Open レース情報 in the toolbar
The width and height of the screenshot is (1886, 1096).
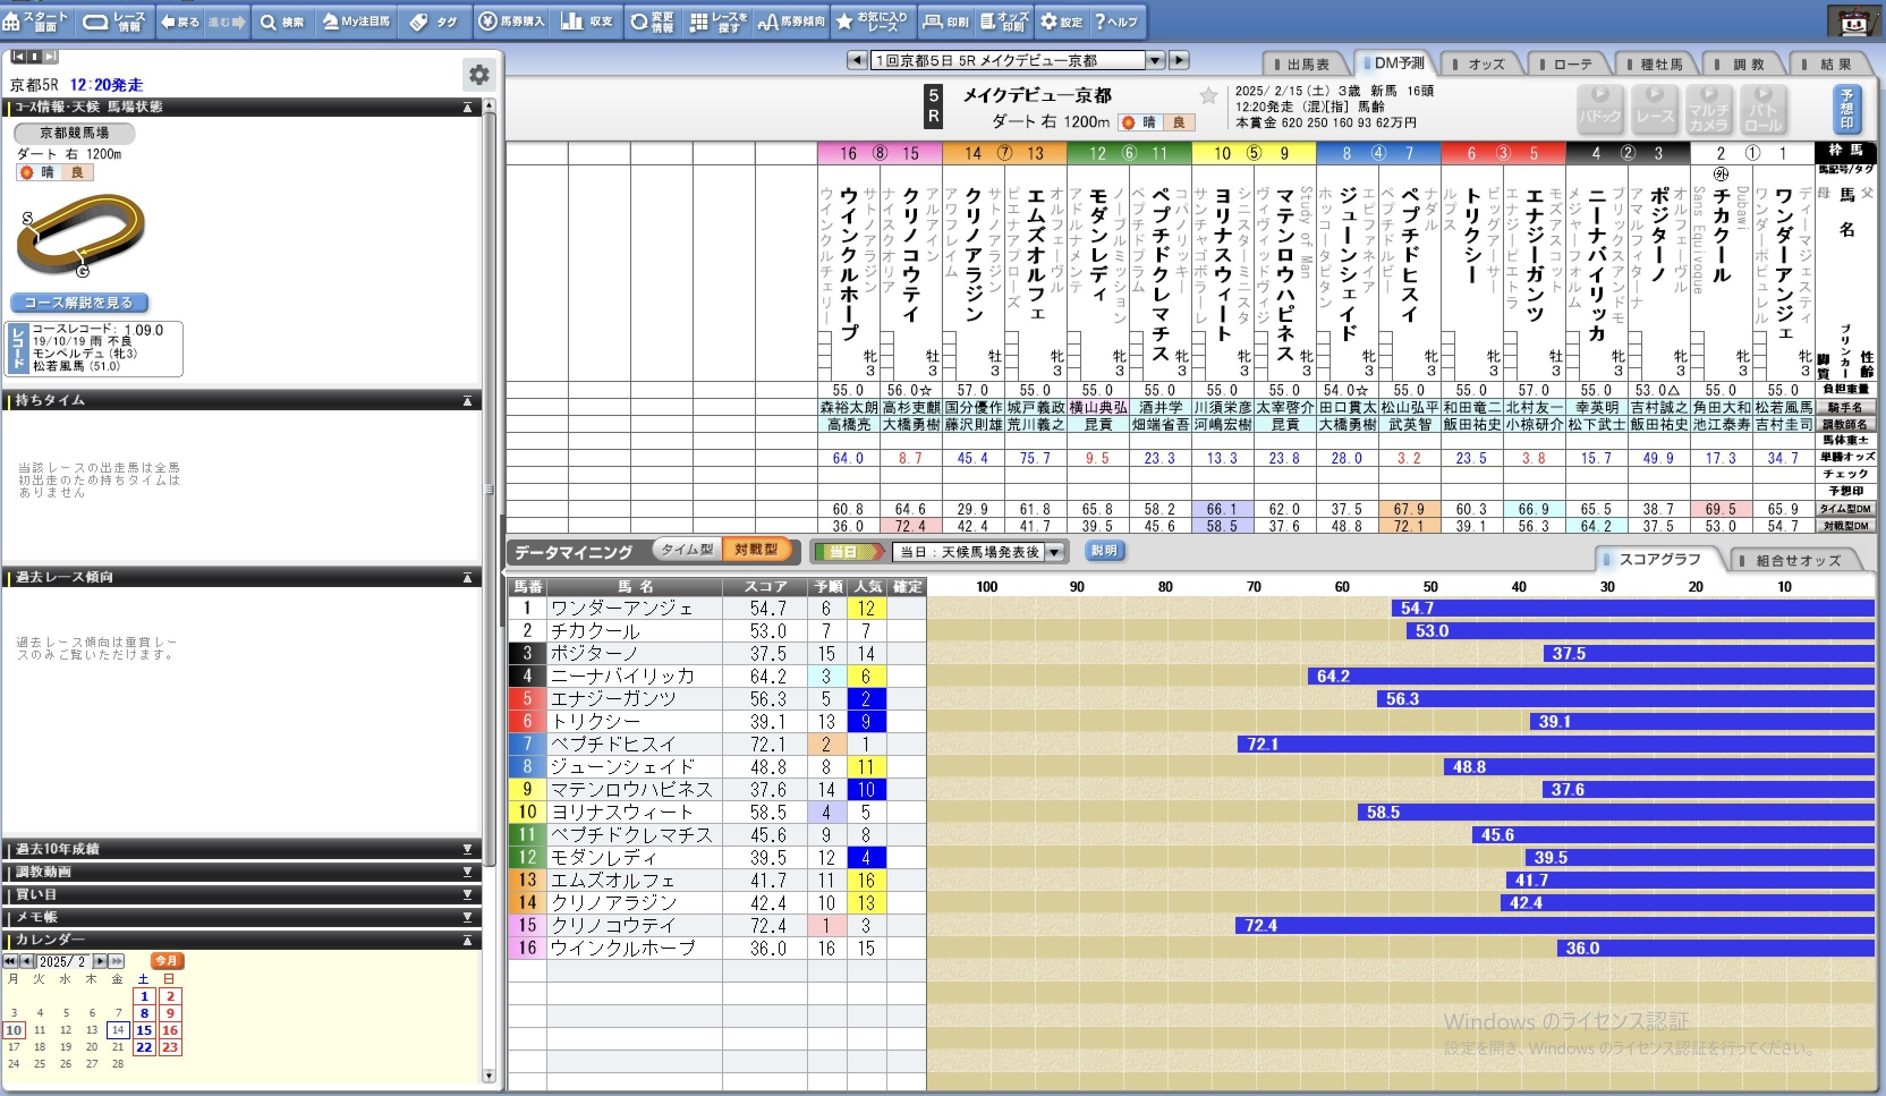[114, 22]
